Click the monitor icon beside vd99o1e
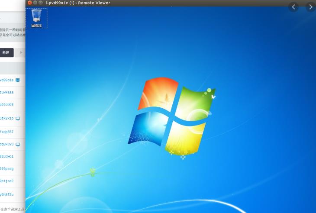The height and width of the screenshot is (213, 316). 18,80
